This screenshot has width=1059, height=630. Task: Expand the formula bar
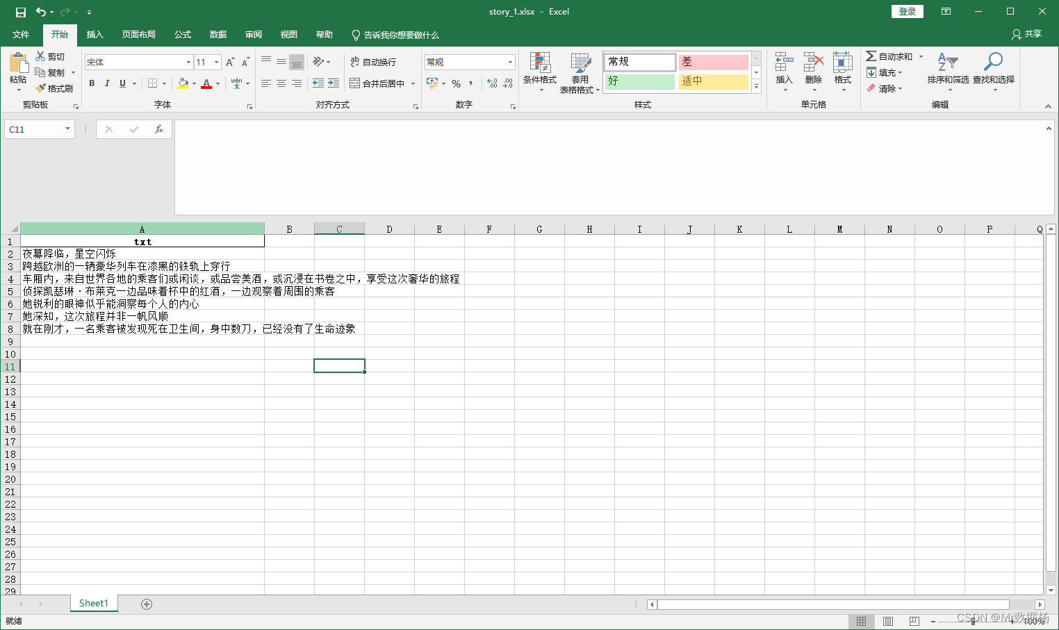(x=1049, y=129)
